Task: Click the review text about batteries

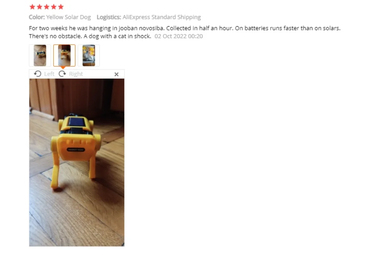Action: [287, 28]
